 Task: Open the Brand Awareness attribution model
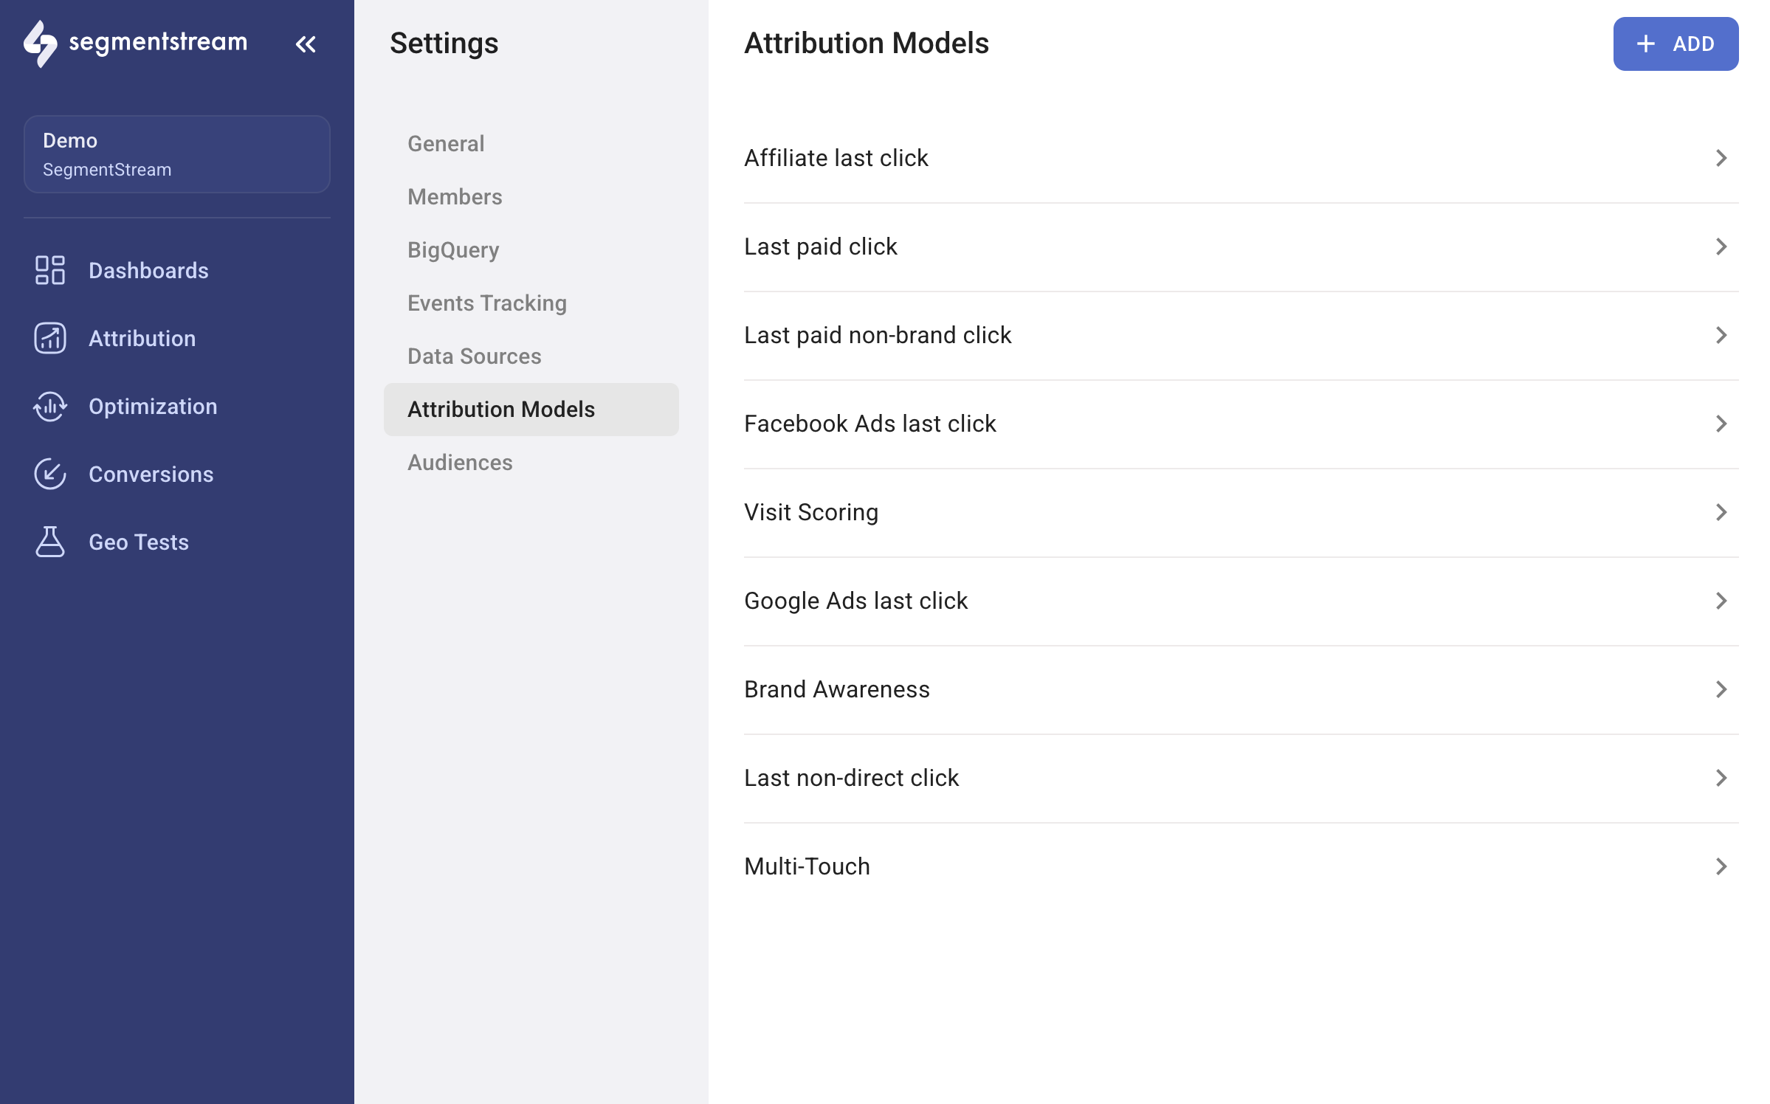point(837,689)
